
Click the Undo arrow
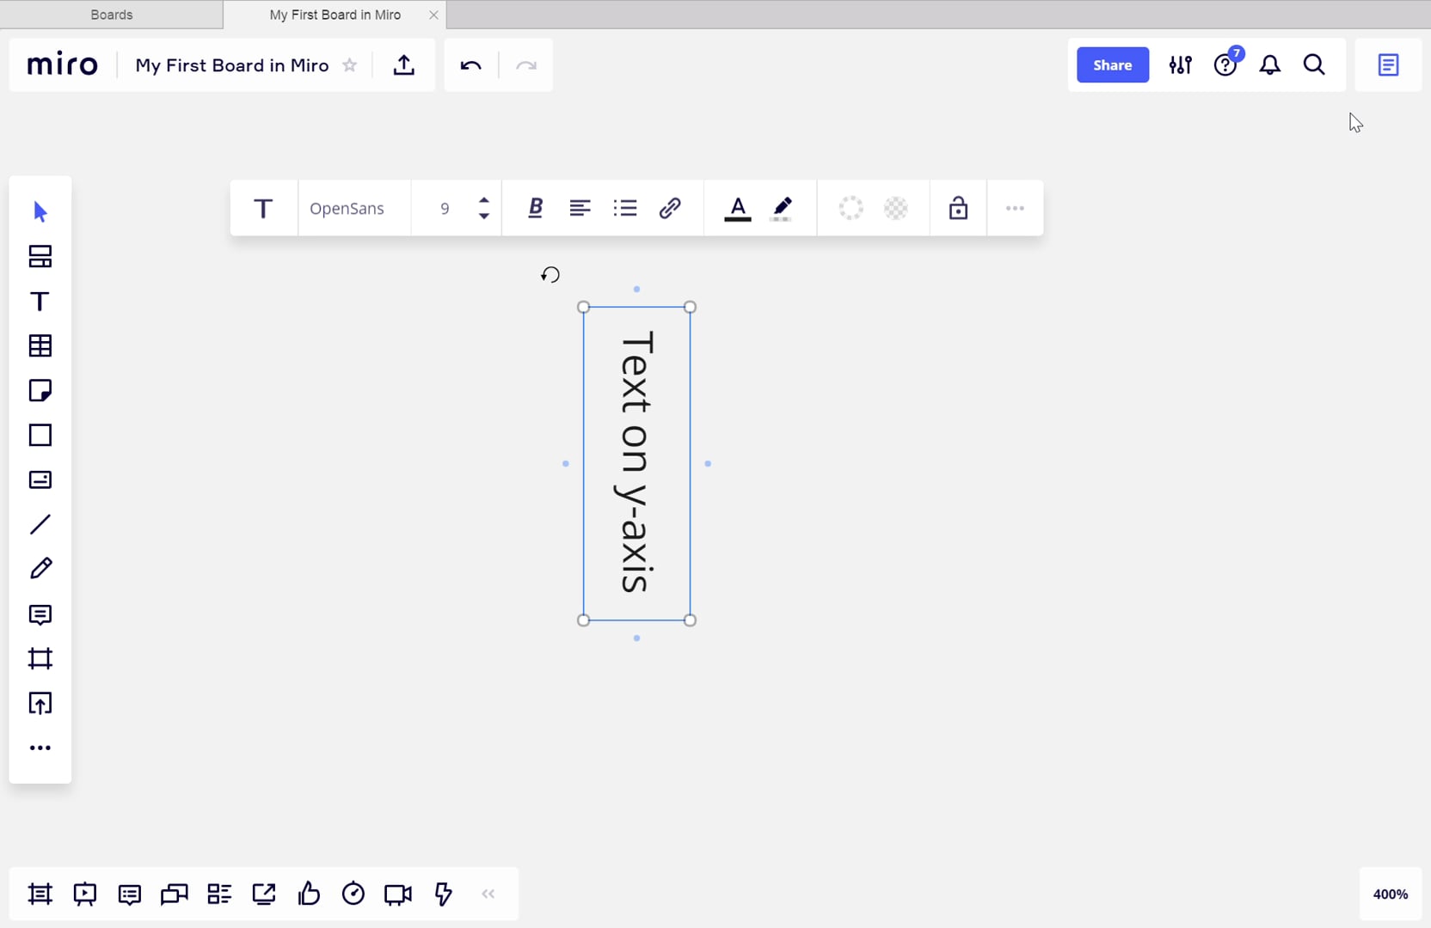[470, 64]
